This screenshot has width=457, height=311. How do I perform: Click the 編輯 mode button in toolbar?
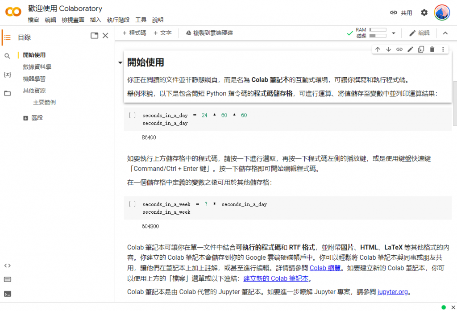(420, 33)
